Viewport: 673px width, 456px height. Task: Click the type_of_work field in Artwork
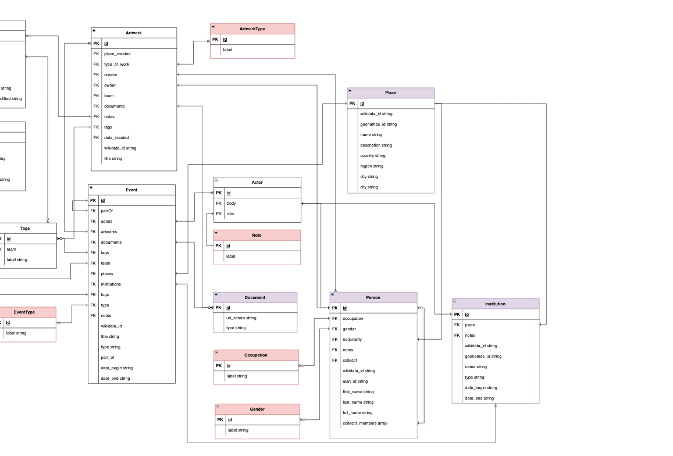(x=116, y=64)
